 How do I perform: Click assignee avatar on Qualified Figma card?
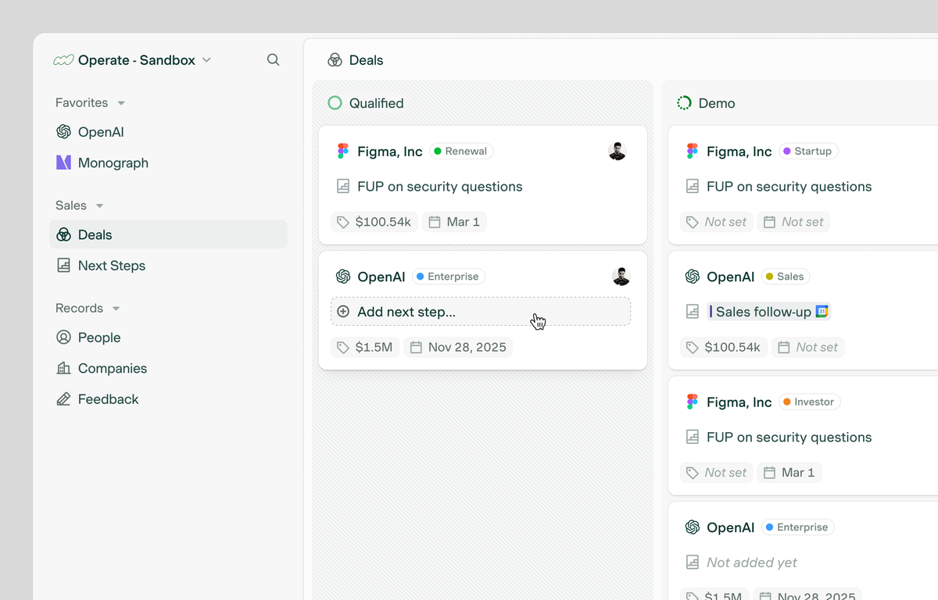coord(618,152)
